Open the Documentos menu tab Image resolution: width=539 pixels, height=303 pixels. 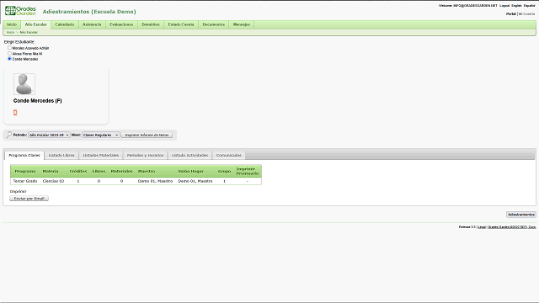pos(213,24)
